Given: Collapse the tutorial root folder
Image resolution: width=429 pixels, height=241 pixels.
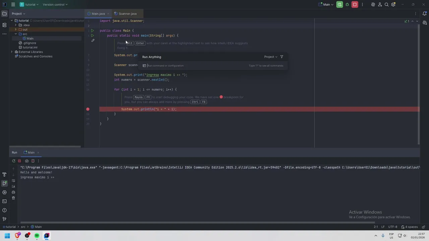Looking at the screenshot, I should tap(12, 20).
